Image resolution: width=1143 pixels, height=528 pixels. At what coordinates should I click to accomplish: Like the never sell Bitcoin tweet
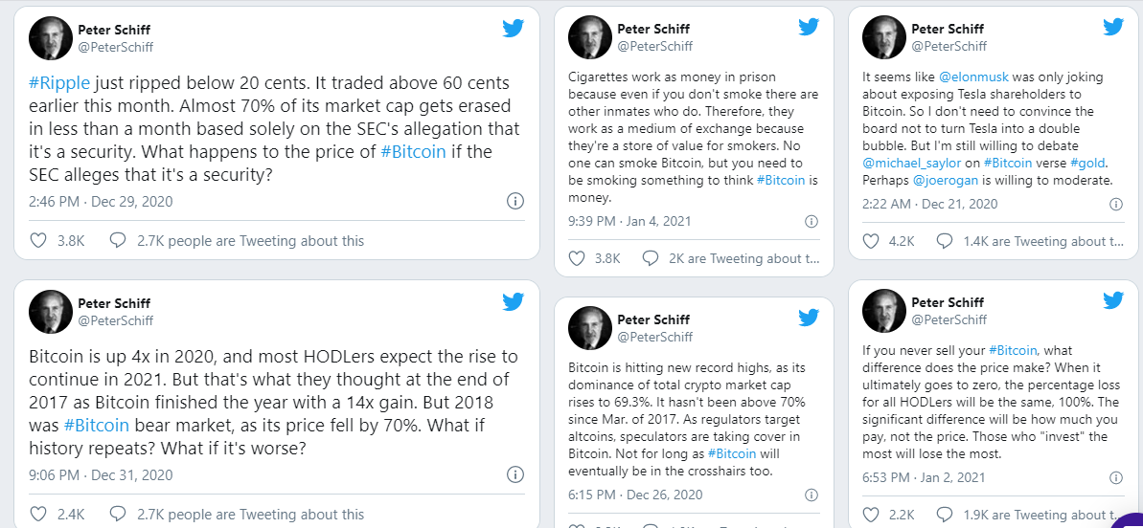(x=871, y=515)
